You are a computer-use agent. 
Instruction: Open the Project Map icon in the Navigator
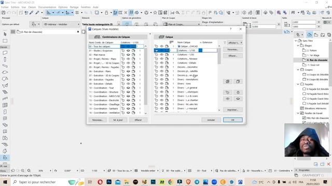(309, 35)
